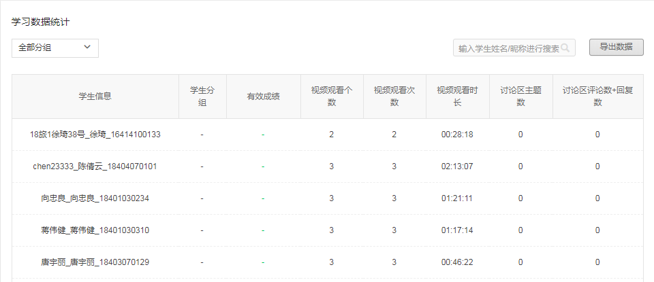Select student 向忠良_向忠良_18401030234

95,198
